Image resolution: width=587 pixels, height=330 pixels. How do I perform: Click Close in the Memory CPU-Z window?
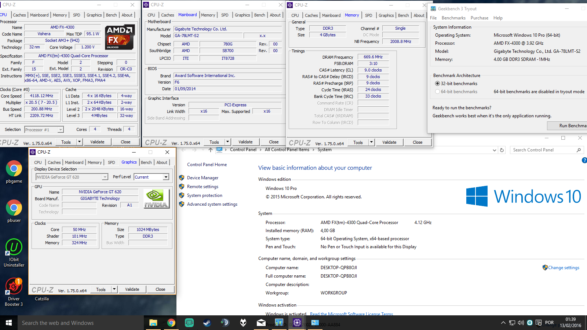418,142
